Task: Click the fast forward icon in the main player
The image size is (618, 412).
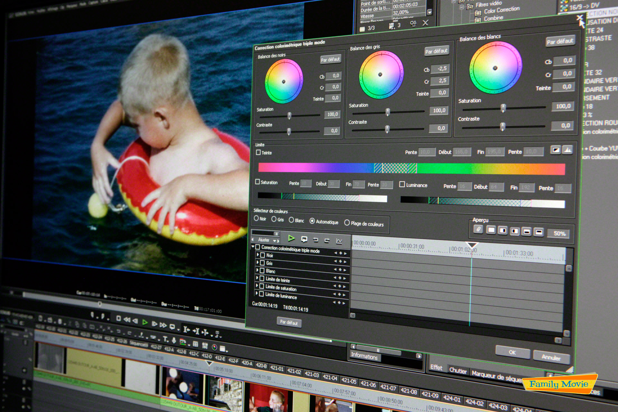Action: coord(164,325)
